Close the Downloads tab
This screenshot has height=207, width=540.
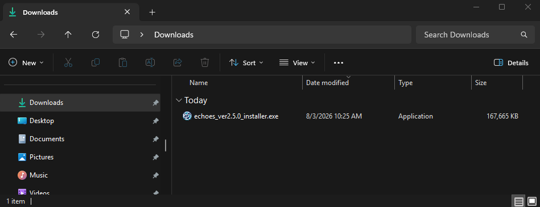127,12
